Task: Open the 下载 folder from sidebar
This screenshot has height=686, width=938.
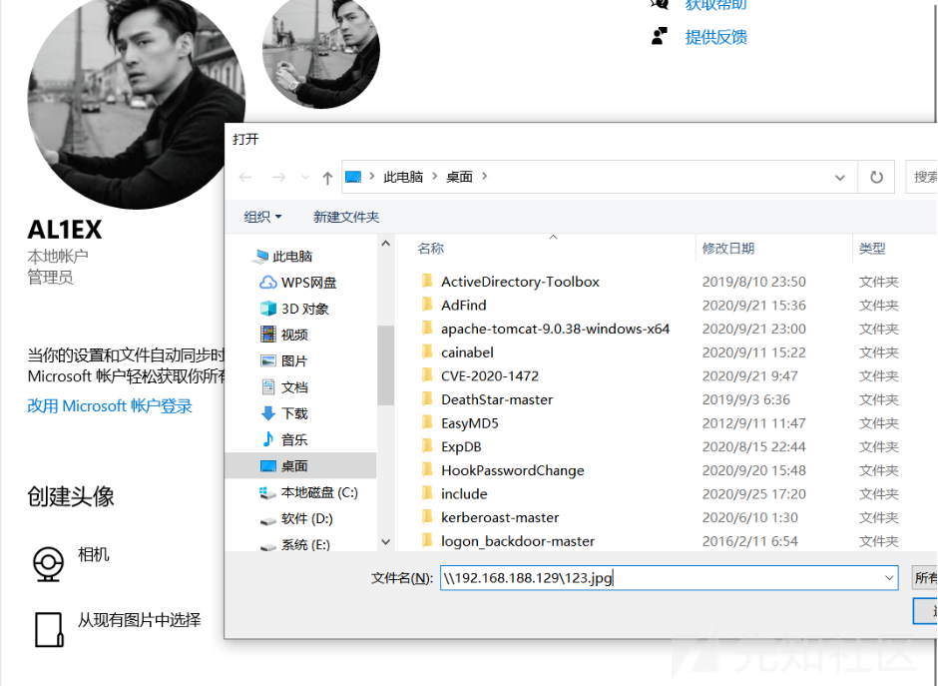Action: tap(289, 412)
